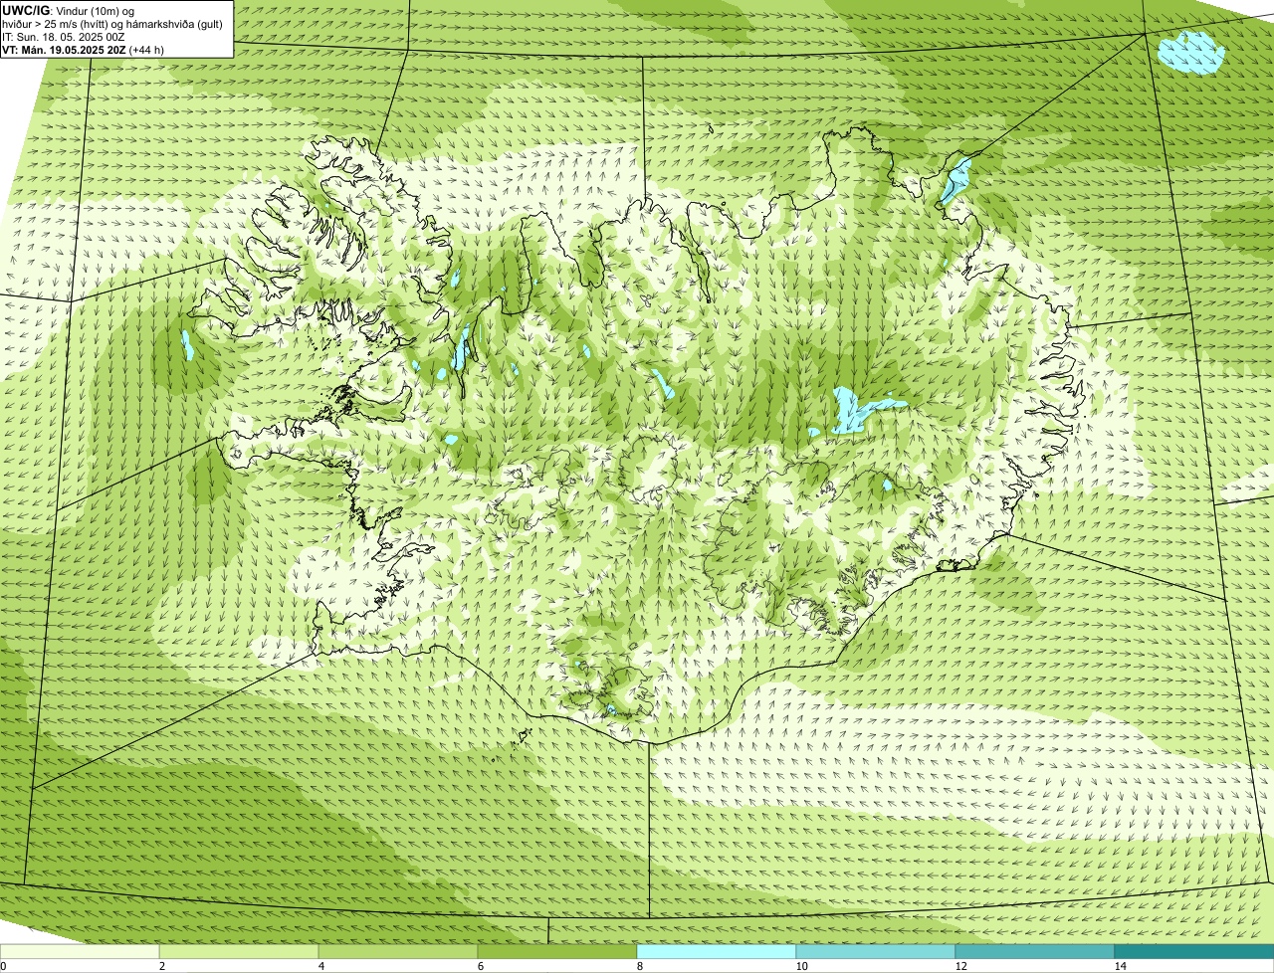Click the "4" tick label on the scale
1274x973 pixels.
tap(320, 966)
